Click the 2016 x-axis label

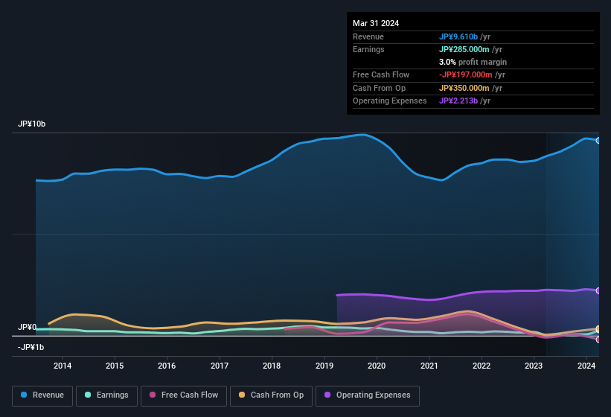[x=167, y=366]
